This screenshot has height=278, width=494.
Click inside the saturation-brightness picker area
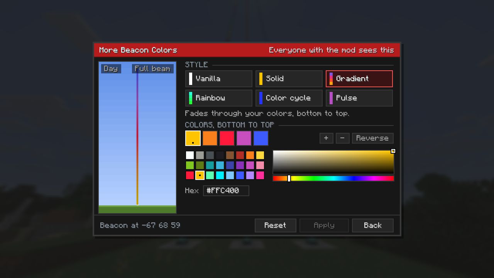click(x=333, y=162)
